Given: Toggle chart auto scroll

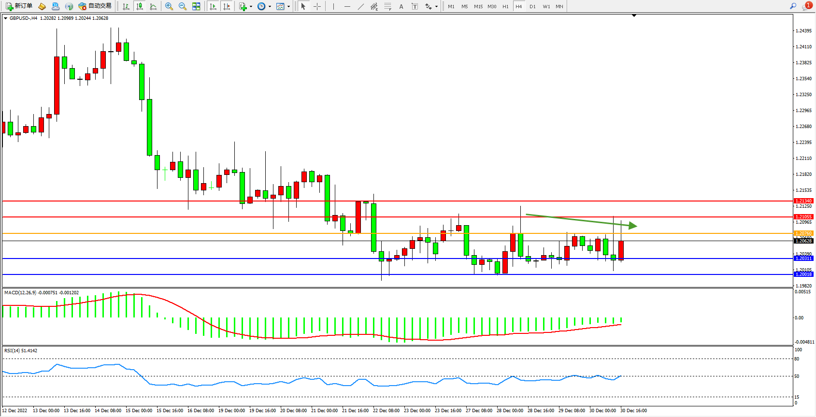Looking at the screenshot, I should coord(213,6).
